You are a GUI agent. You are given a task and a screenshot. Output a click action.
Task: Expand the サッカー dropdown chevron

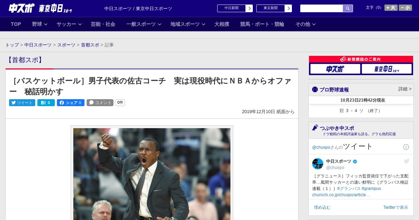coord(80,24)
